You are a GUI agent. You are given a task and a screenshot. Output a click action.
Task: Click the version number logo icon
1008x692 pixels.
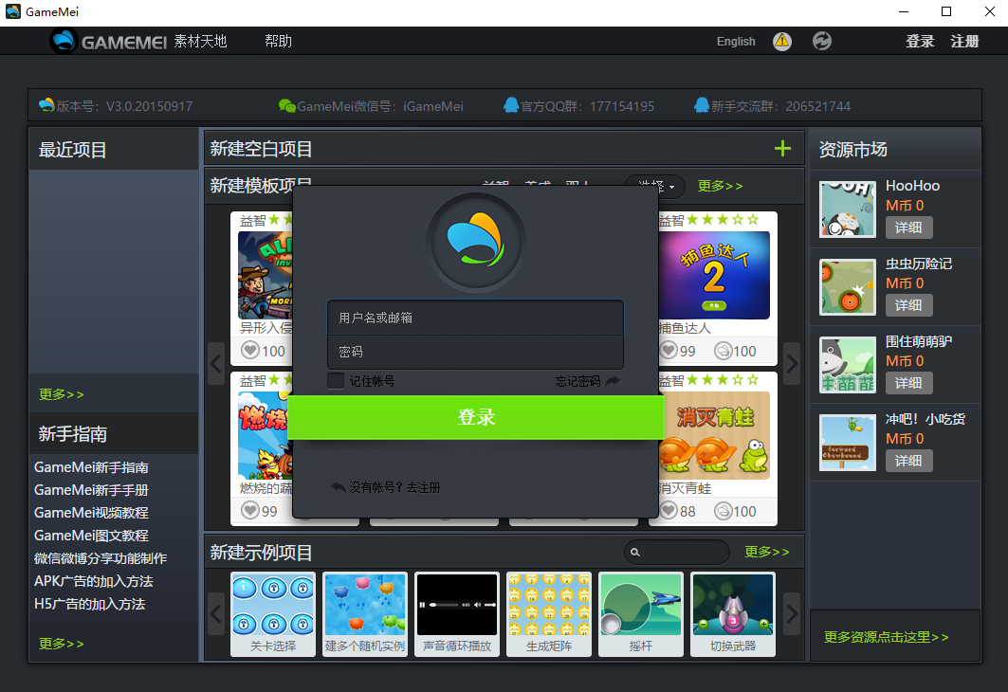point(46,104)
